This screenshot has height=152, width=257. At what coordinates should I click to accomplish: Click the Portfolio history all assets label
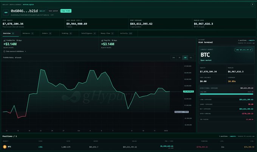tap(12, 58)
